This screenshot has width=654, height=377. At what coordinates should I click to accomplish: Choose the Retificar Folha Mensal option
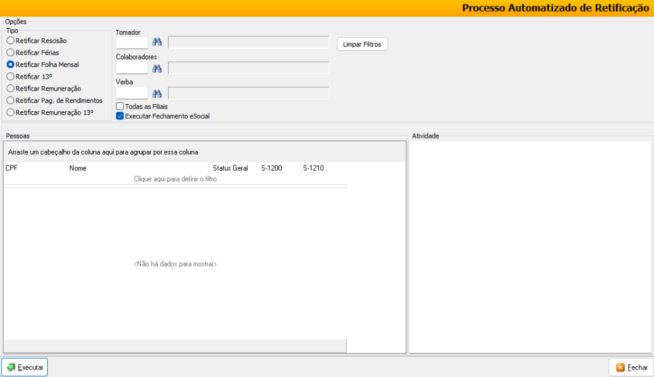[10, 65]
